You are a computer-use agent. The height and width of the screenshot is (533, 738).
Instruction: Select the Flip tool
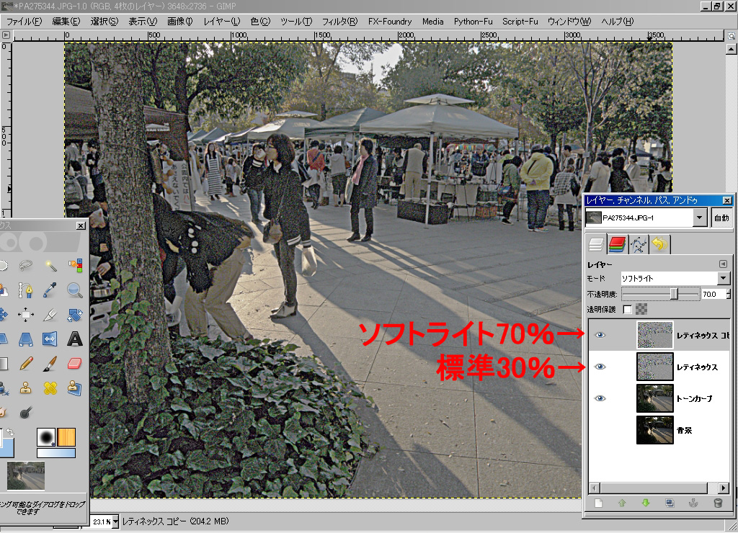[50, 339]
